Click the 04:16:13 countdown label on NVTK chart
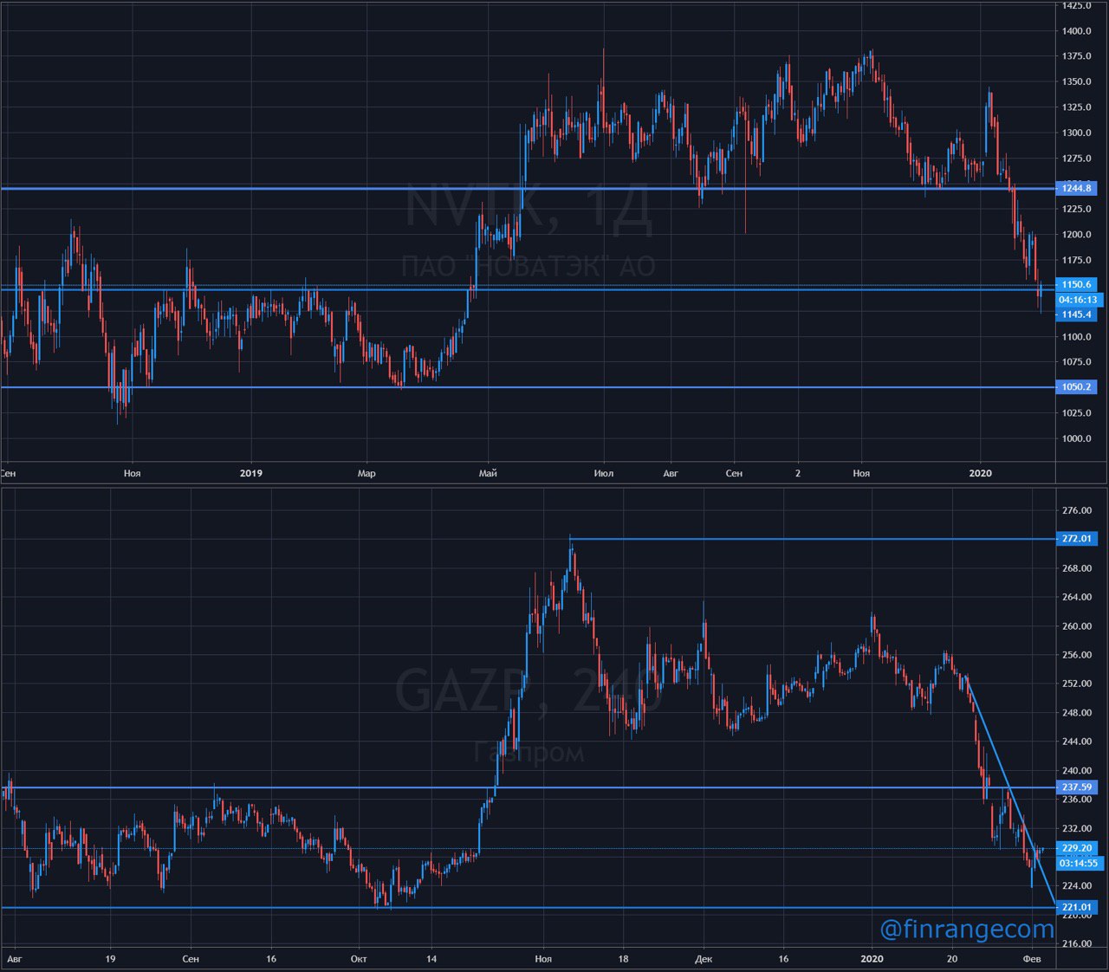Screen dimensions: 1109x972 click(x=1078, y=300)
